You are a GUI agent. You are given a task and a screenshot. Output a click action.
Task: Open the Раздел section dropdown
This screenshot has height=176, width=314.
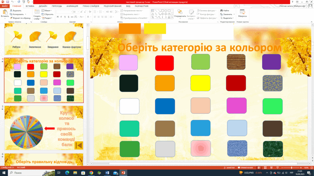[x=47, y=18]
